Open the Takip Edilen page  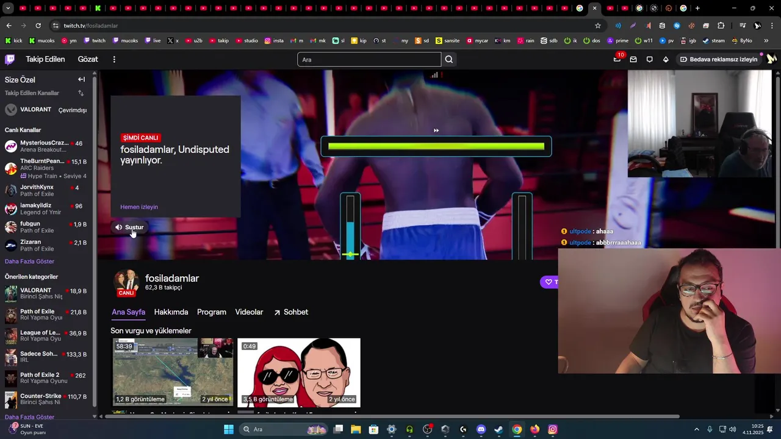pos(45,59)
